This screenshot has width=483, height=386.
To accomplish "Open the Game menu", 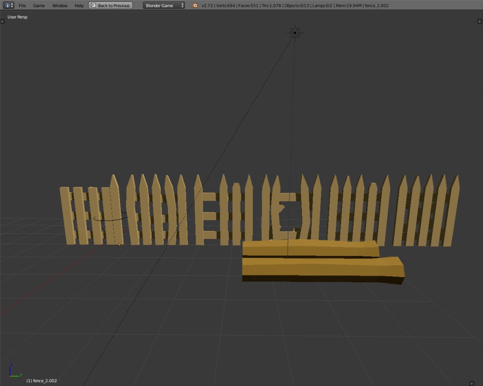I will tap(38, 5).
